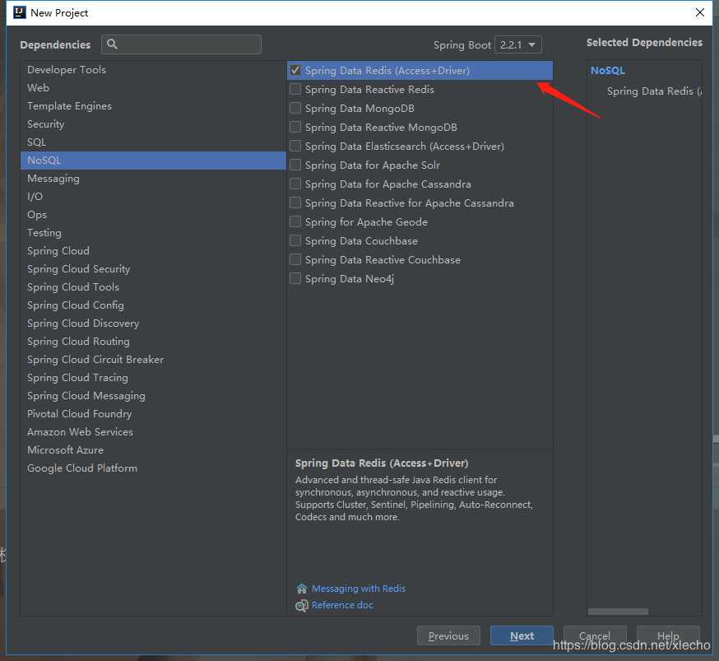The width and height of the screenshot is (719, 661).
Task: Select NoSQL category
Action: 153,160
